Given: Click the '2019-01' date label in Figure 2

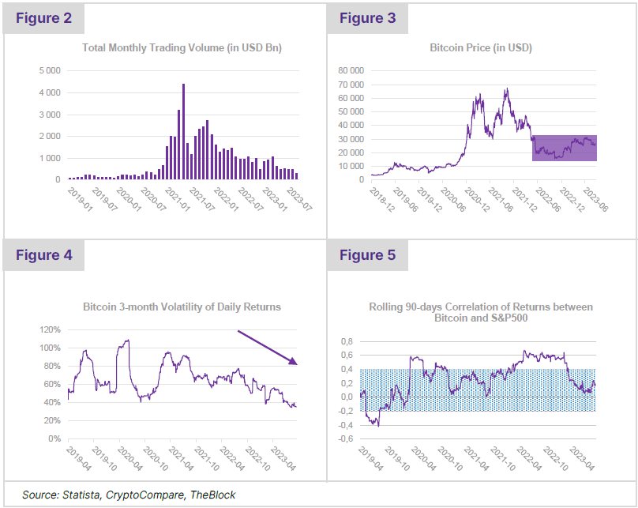Looking at the screenshot, I should pos(81,199).
